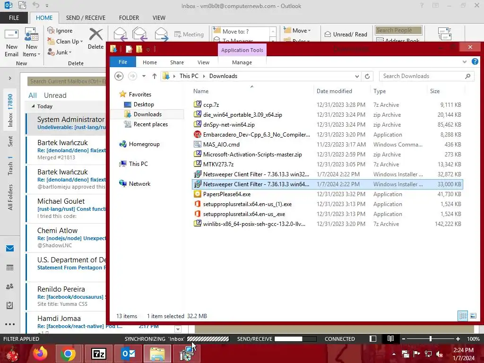Sort files by Size column
The image size is (484, 363).
[435, 91]
